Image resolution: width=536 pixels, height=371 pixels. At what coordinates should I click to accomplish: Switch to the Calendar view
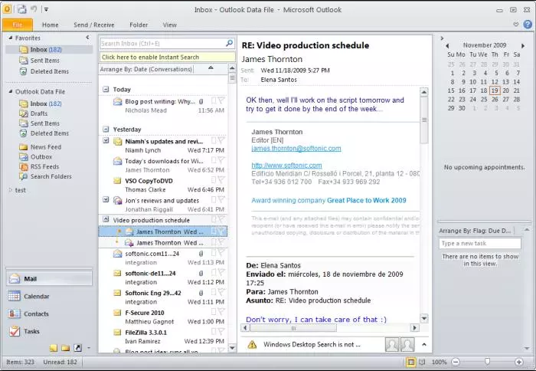coord(49,296)
